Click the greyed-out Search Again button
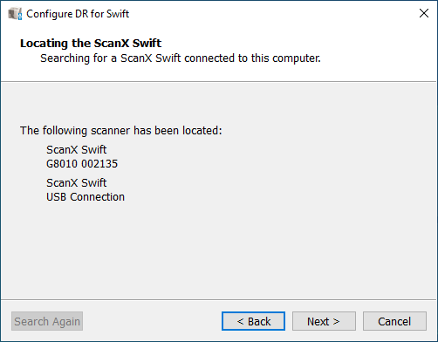438x342 pixels. [47, 321]
